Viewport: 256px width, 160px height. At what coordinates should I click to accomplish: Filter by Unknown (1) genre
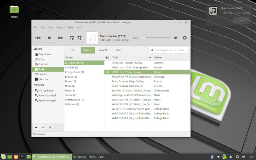point(84,104)
